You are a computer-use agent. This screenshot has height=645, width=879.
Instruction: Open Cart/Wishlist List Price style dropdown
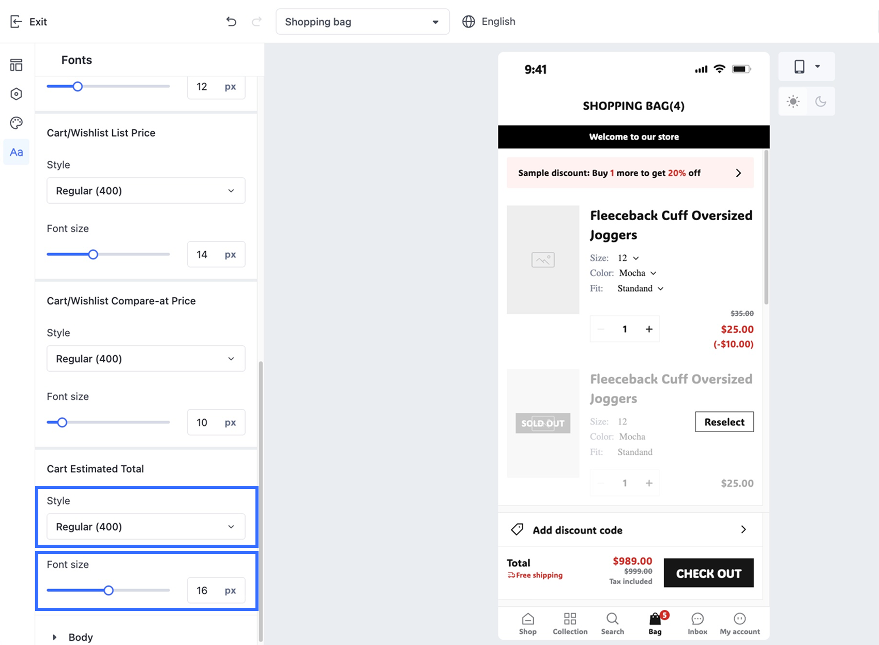[x=146, y=191]
